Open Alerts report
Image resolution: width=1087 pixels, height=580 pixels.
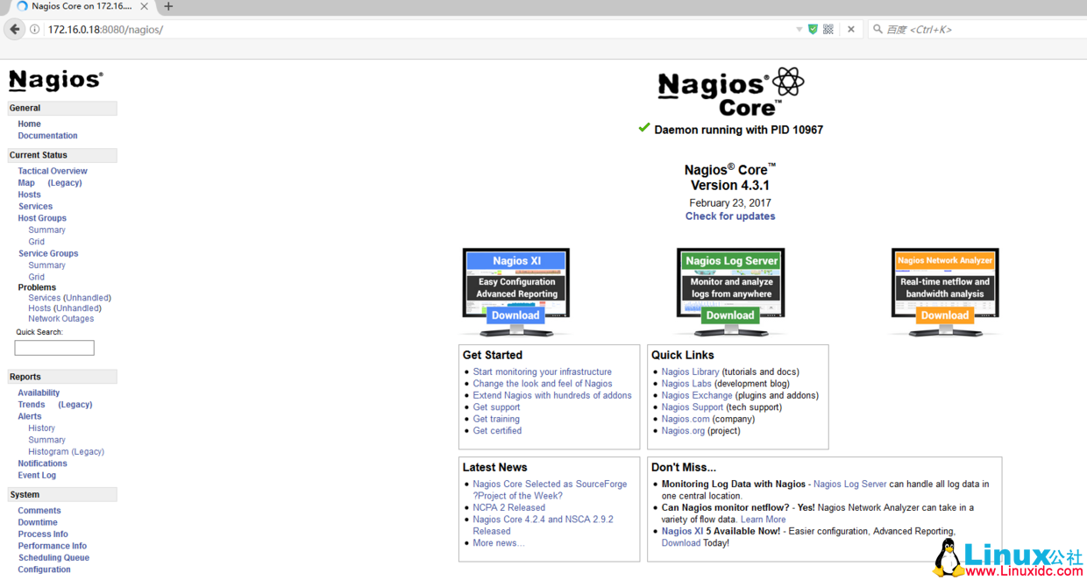30,417
